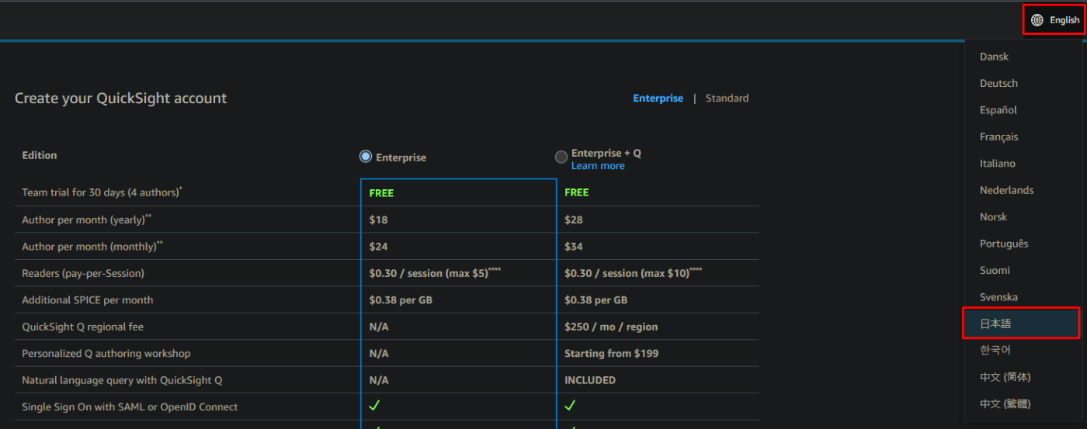Click Team trial for 30 days label
This screenshot has width=1087, height=429.
[100, 192]
